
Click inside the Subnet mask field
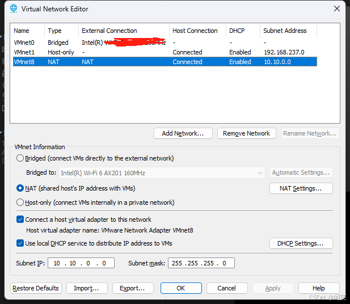[201, 263]
